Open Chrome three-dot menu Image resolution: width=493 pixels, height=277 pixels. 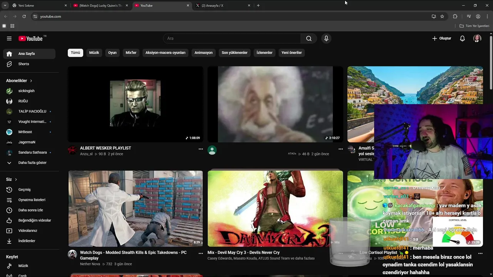click(488, 17)
